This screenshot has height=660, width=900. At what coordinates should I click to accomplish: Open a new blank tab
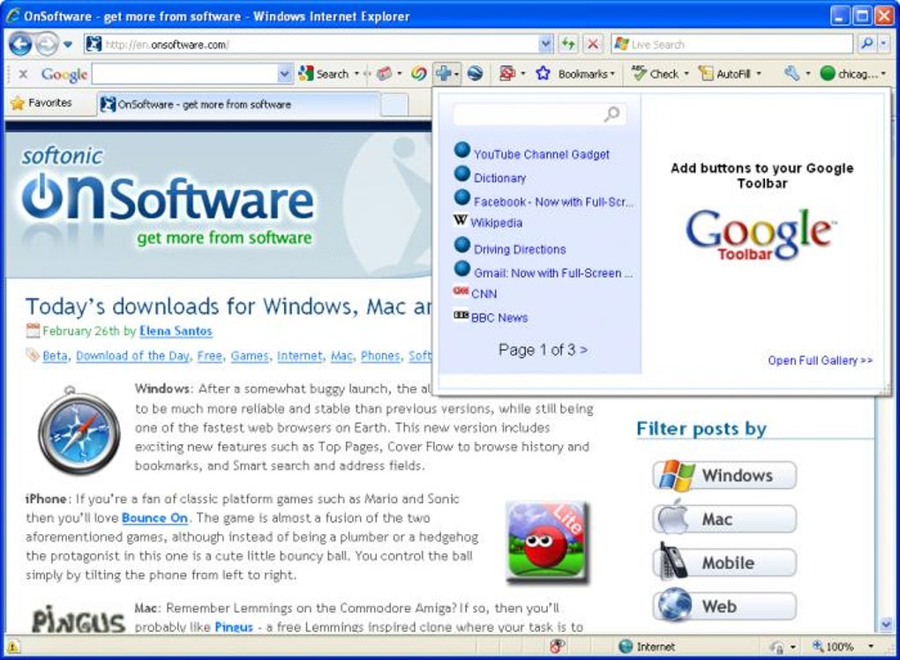(x=394, y=105)
